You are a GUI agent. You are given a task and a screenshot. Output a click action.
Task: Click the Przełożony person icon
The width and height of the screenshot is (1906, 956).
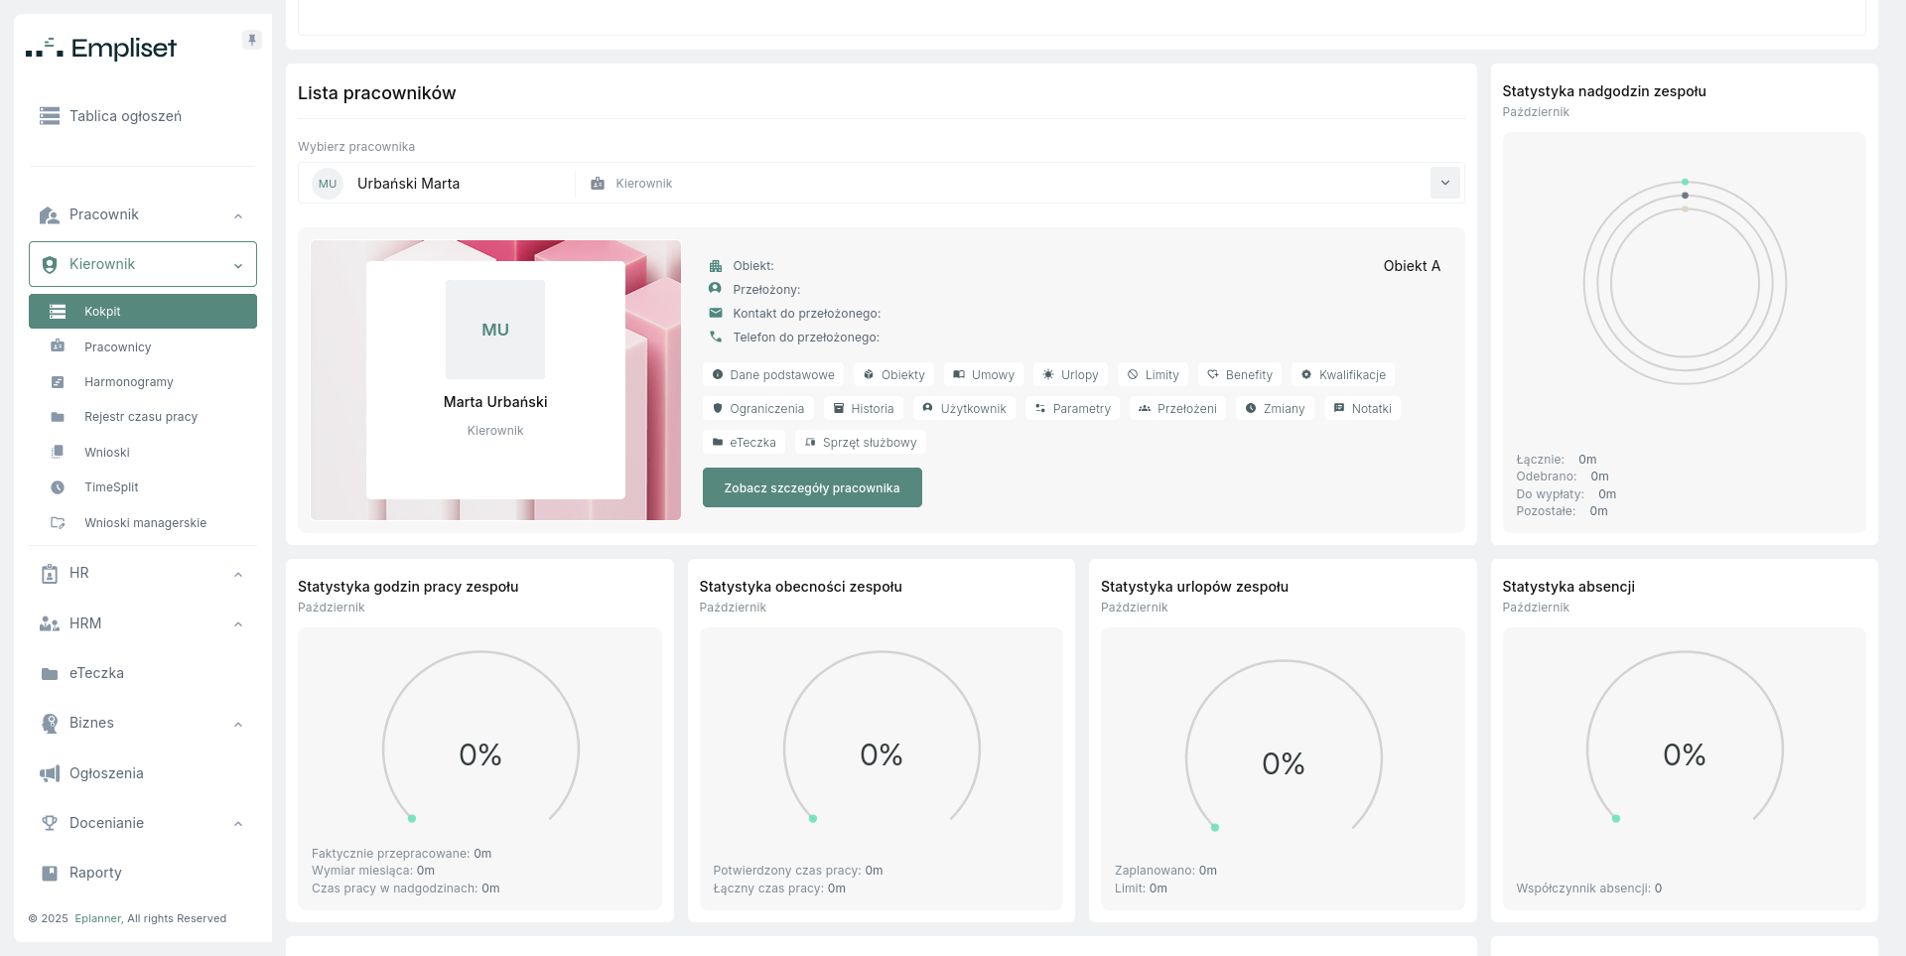(715, 288)
